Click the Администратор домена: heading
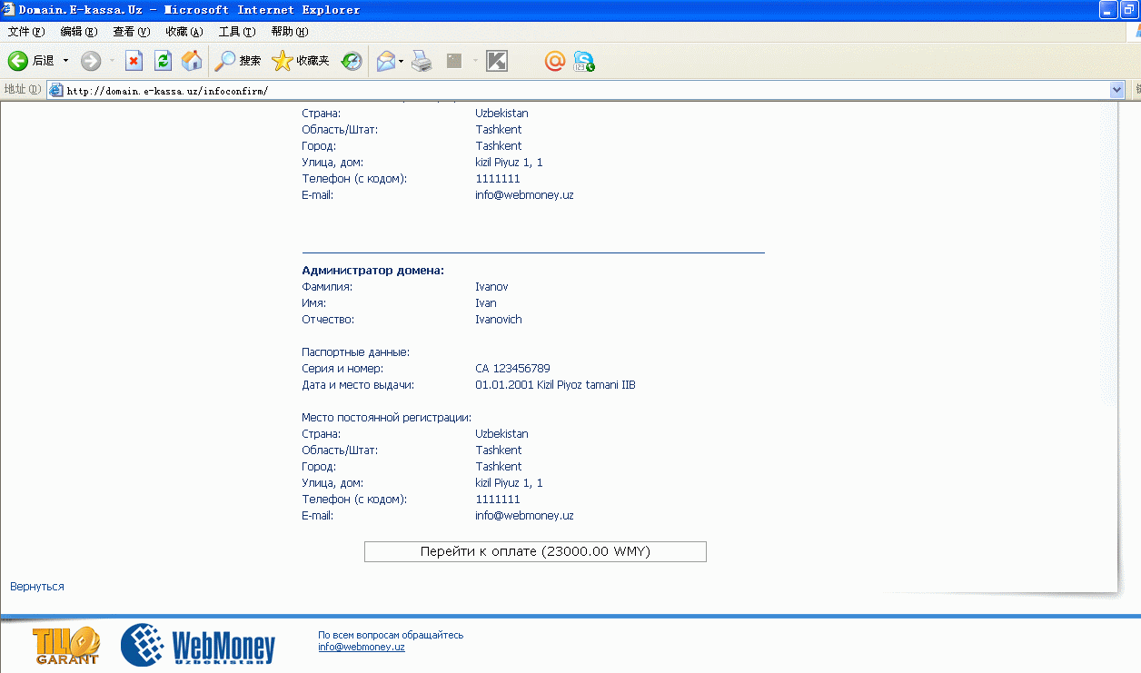 pyautogui.click(x=372, y=271)
